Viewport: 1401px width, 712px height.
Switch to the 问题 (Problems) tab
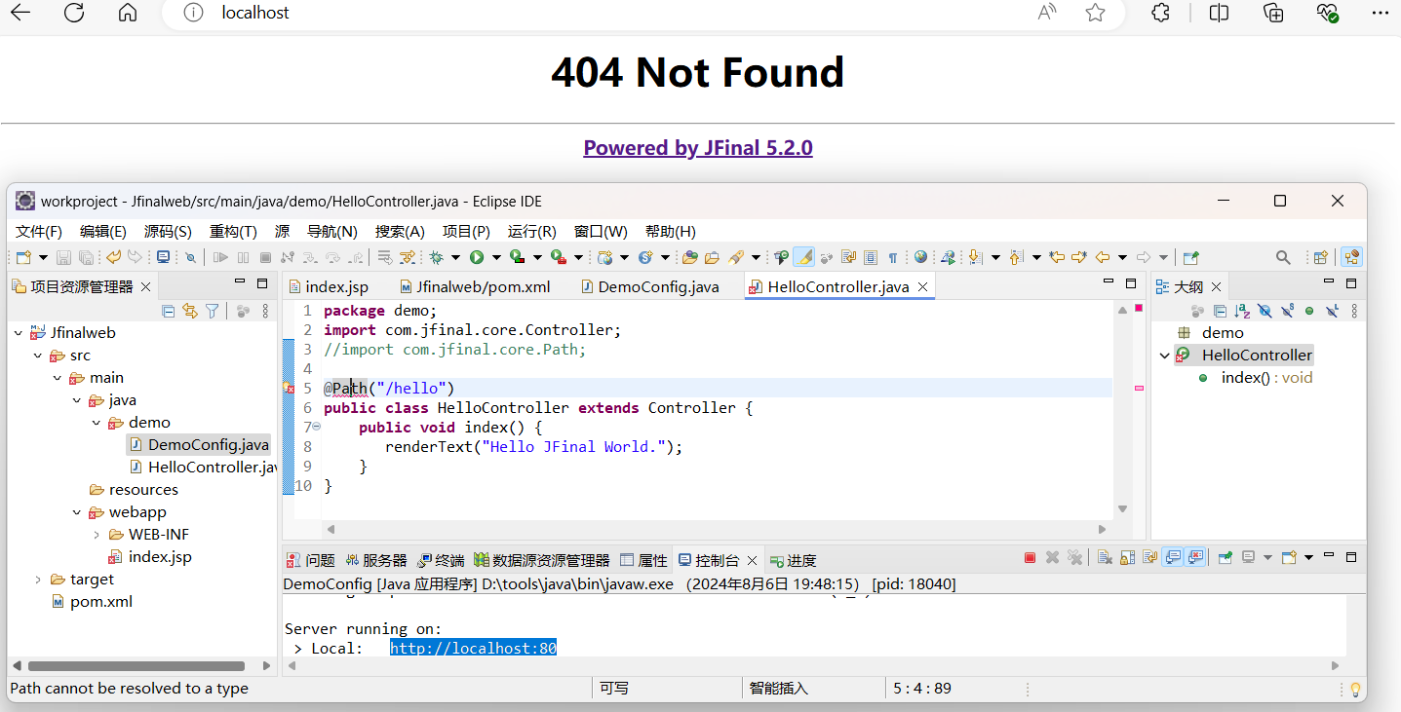[x=310, y=560]
